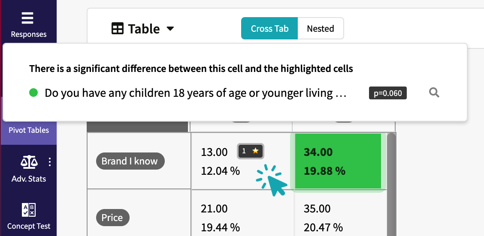484x236 pixels.
Task: Click the green dot indicator
Action: coord(33,93)
